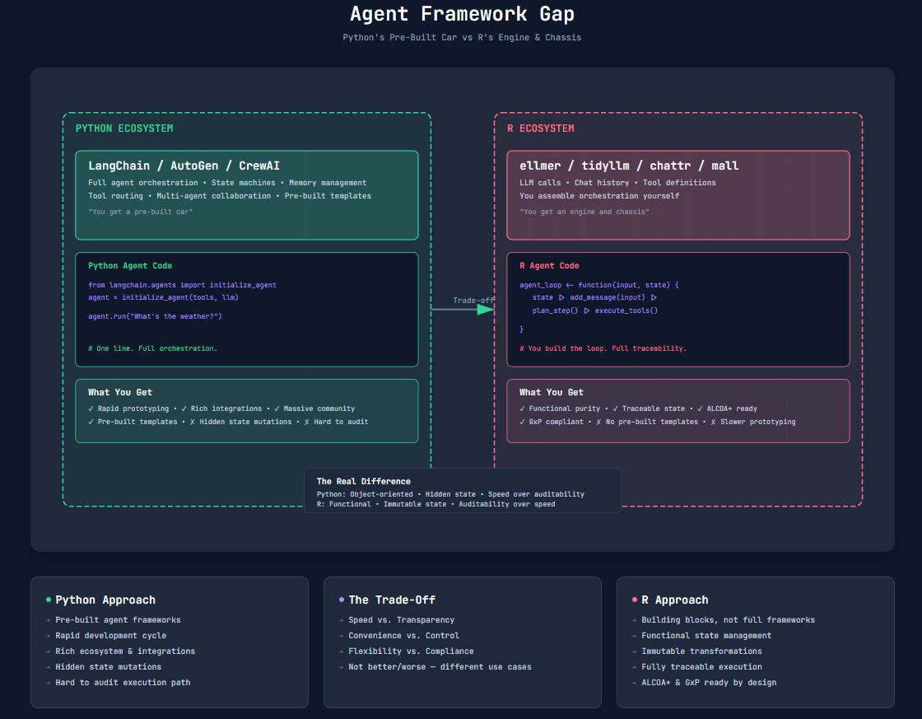Click the X mark beside Hidden state mutations
The width and height of the screenshot is (922, 719).
point(192,422)
